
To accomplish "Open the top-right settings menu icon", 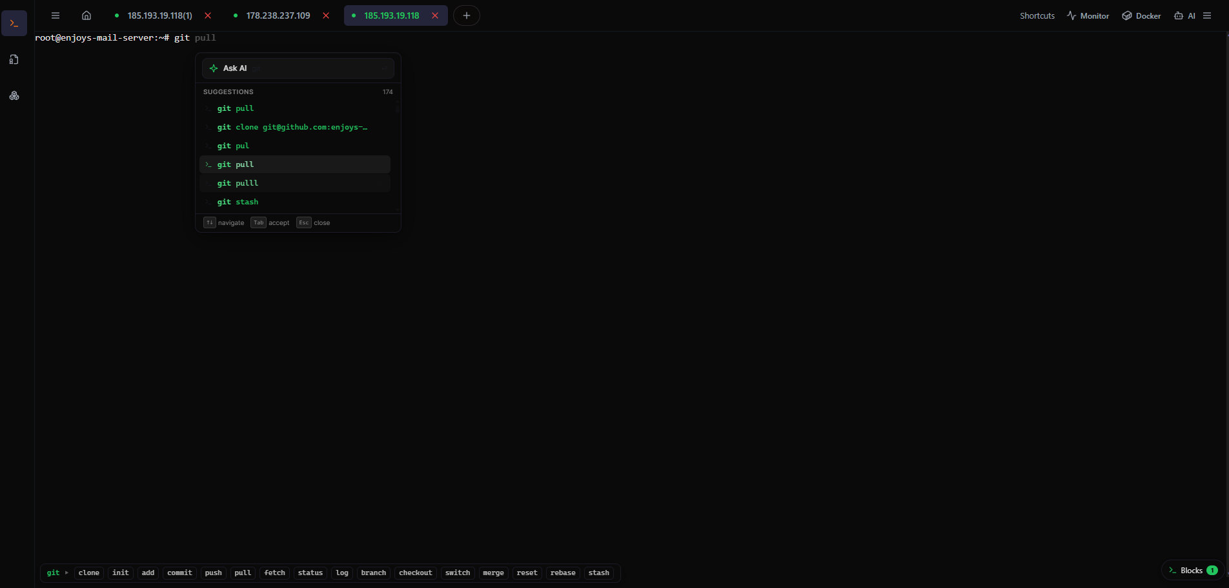I will (x=1207, y=15).
